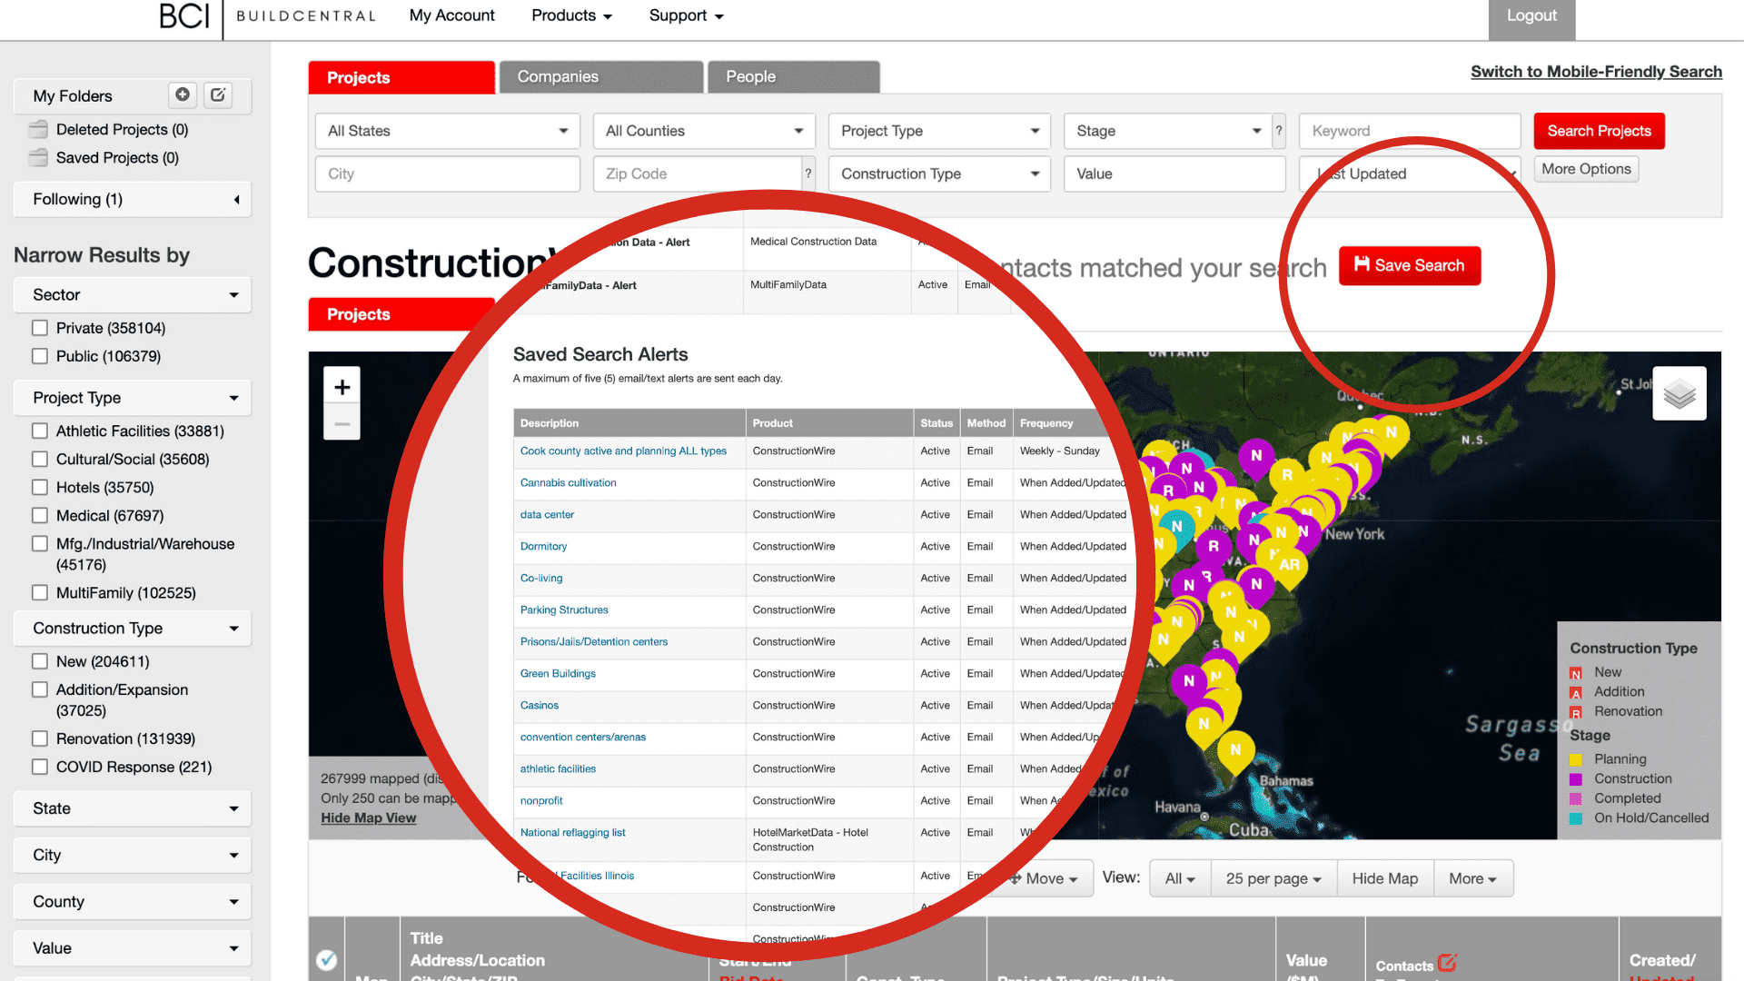Click the Deleted Projects folder icon

(38, 129)
